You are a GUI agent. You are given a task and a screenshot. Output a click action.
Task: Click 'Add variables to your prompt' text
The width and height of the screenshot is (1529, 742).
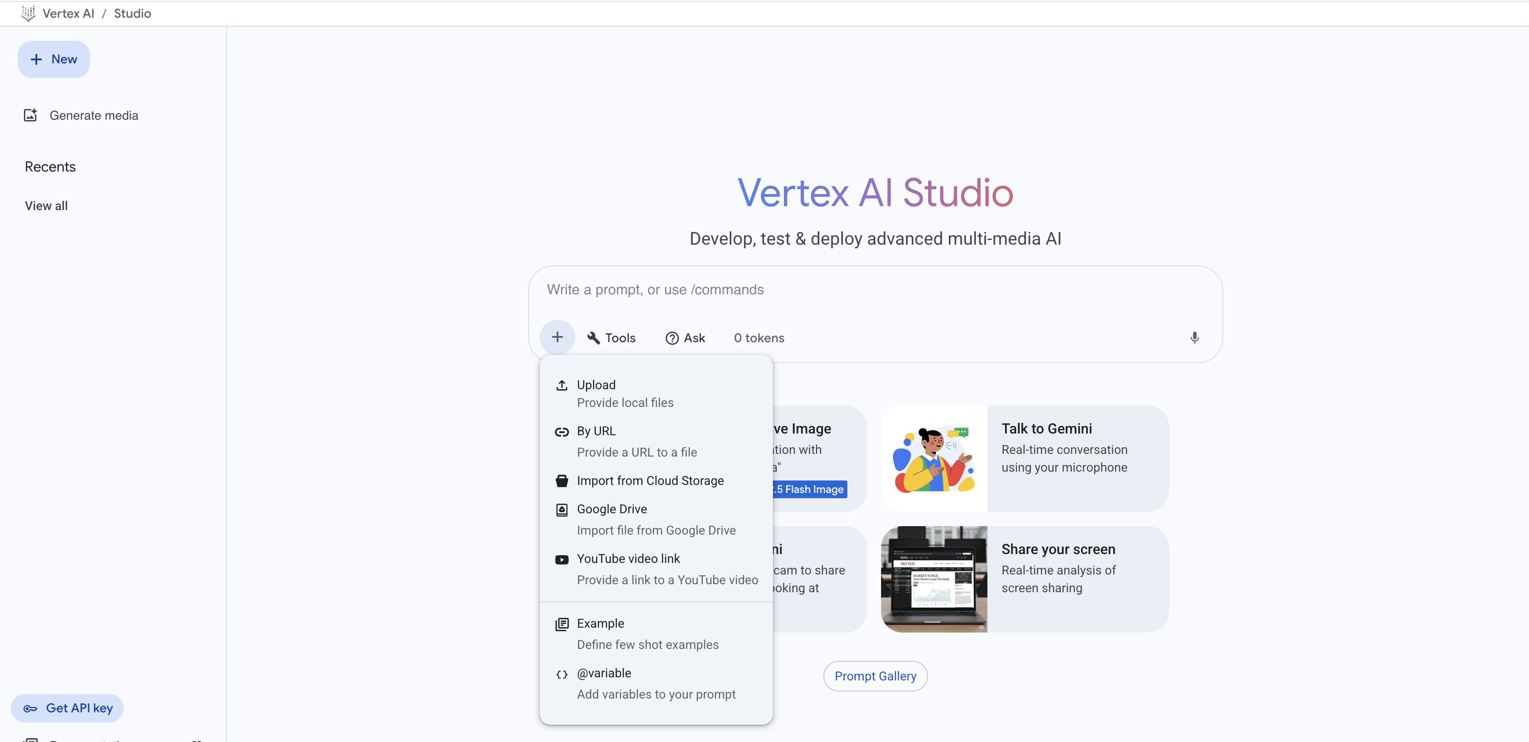click(656, 695)
